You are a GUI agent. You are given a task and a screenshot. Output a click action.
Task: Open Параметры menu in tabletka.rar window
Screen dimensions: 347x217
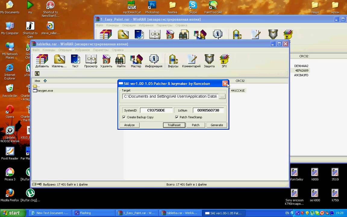pyautogui.click(x=101, y=50)
